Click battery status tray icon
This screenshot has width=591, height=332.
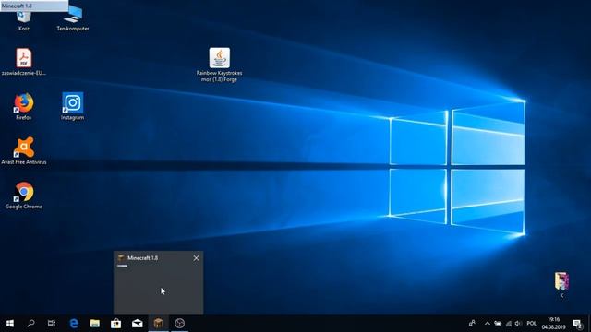tap(498, 324)
